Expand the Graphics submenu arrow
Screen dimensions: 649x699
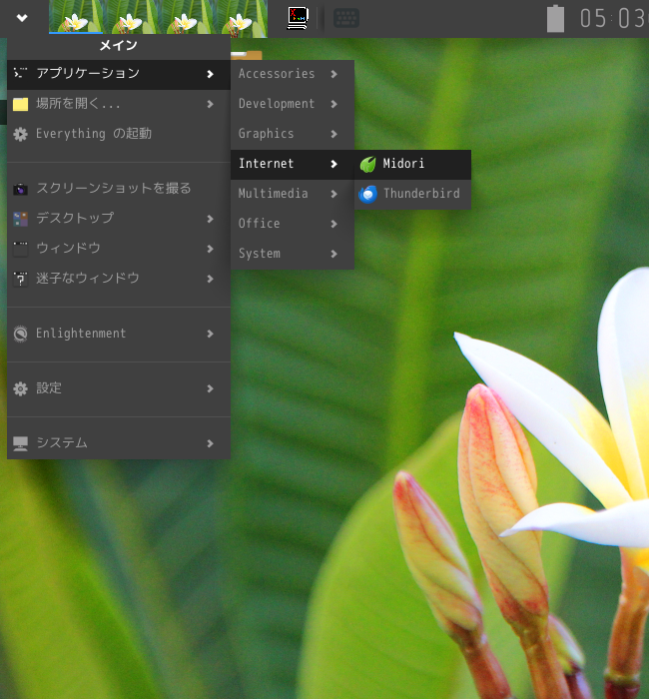[333, 134]
